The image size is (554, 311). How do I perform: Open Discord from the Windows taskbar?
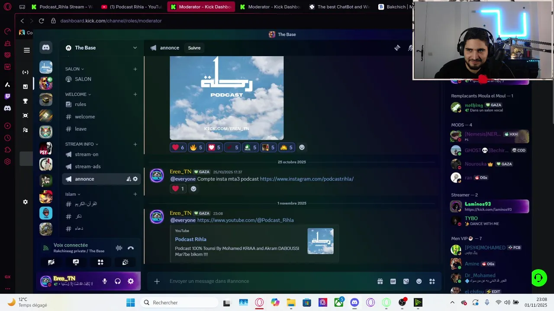click(354, 302)
